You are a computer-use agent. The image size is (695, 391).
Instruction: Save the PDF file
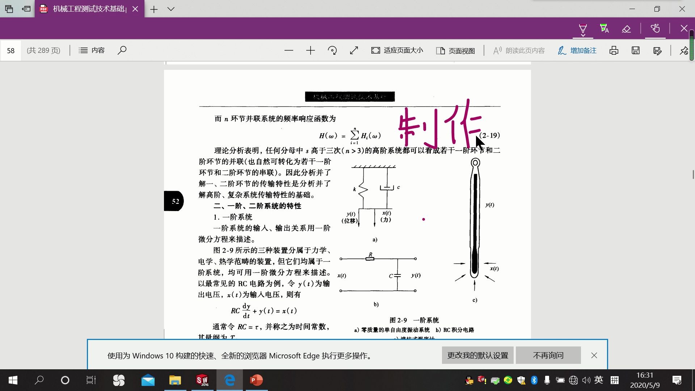tap(635, 51)
